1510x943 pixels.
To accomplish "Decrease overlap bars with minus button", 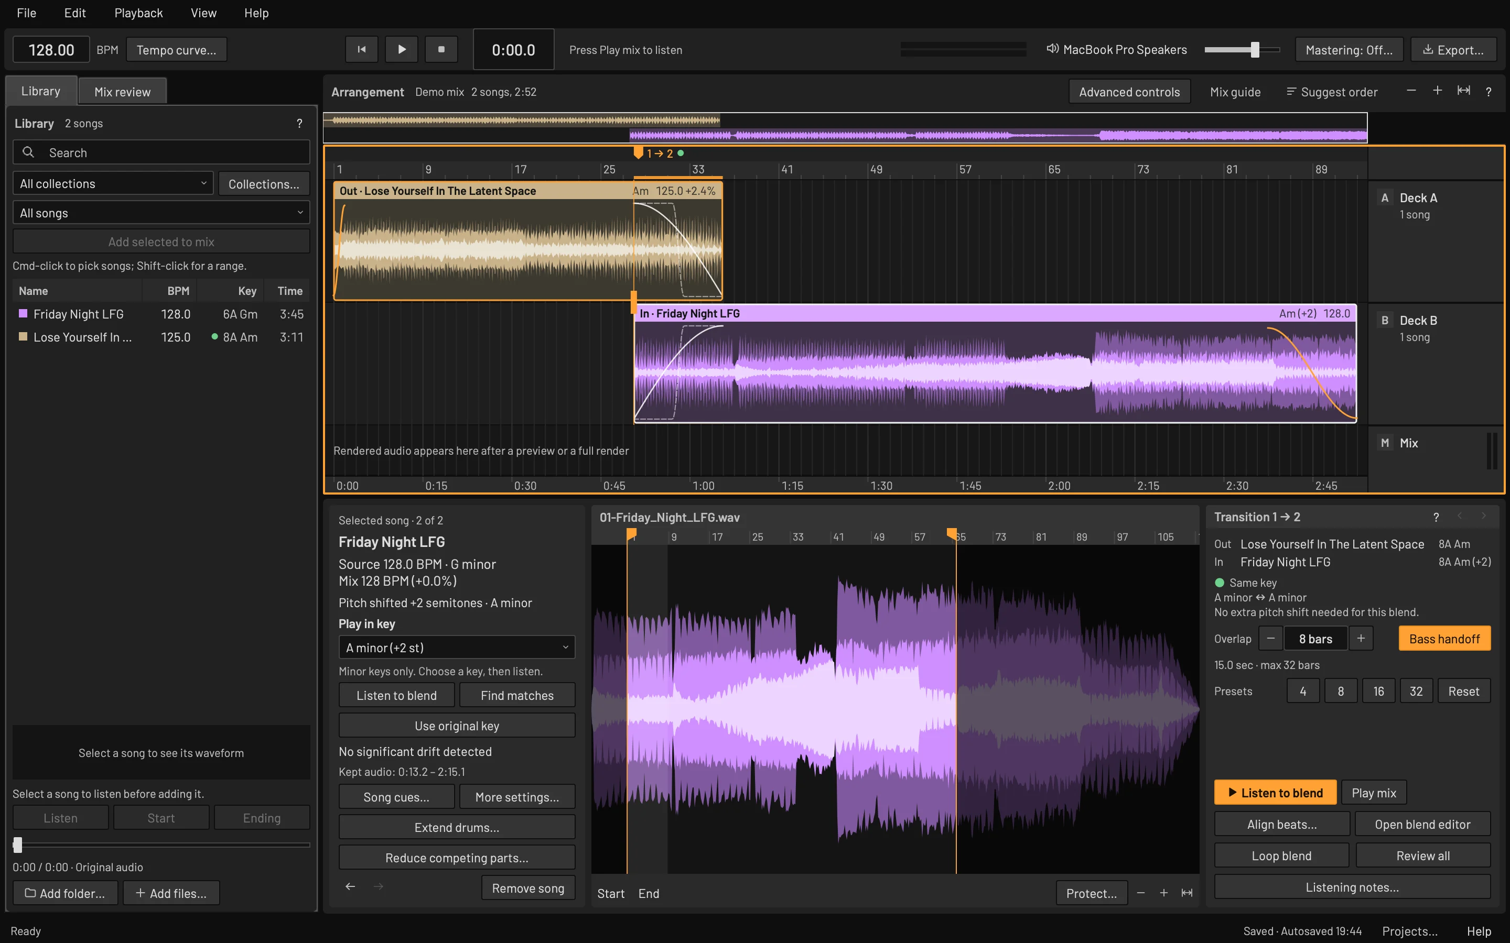I will coord(1270,638).
